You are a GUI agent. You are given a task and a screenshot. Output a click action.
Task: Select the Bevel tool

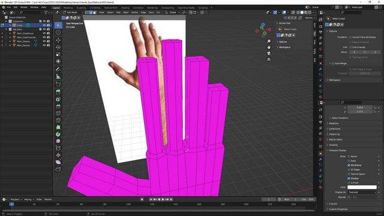click(58, 106)
